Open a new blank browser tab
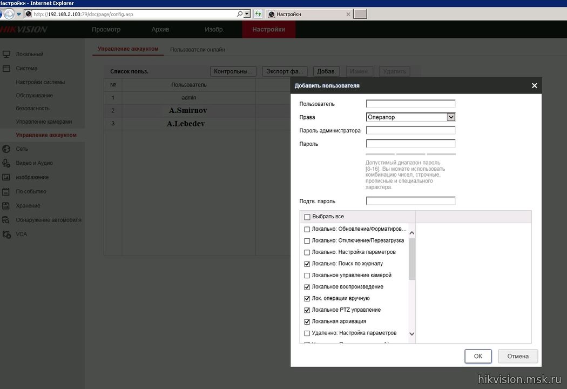 coord(360,14)
